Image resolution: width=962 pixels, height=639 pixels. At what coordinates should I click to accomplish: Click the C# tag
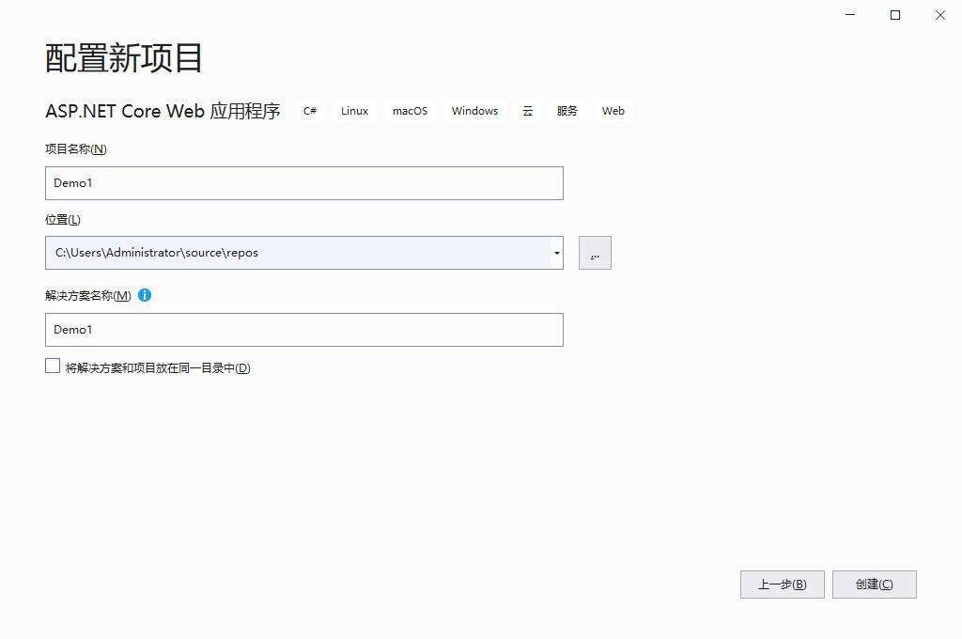point(310,111)
